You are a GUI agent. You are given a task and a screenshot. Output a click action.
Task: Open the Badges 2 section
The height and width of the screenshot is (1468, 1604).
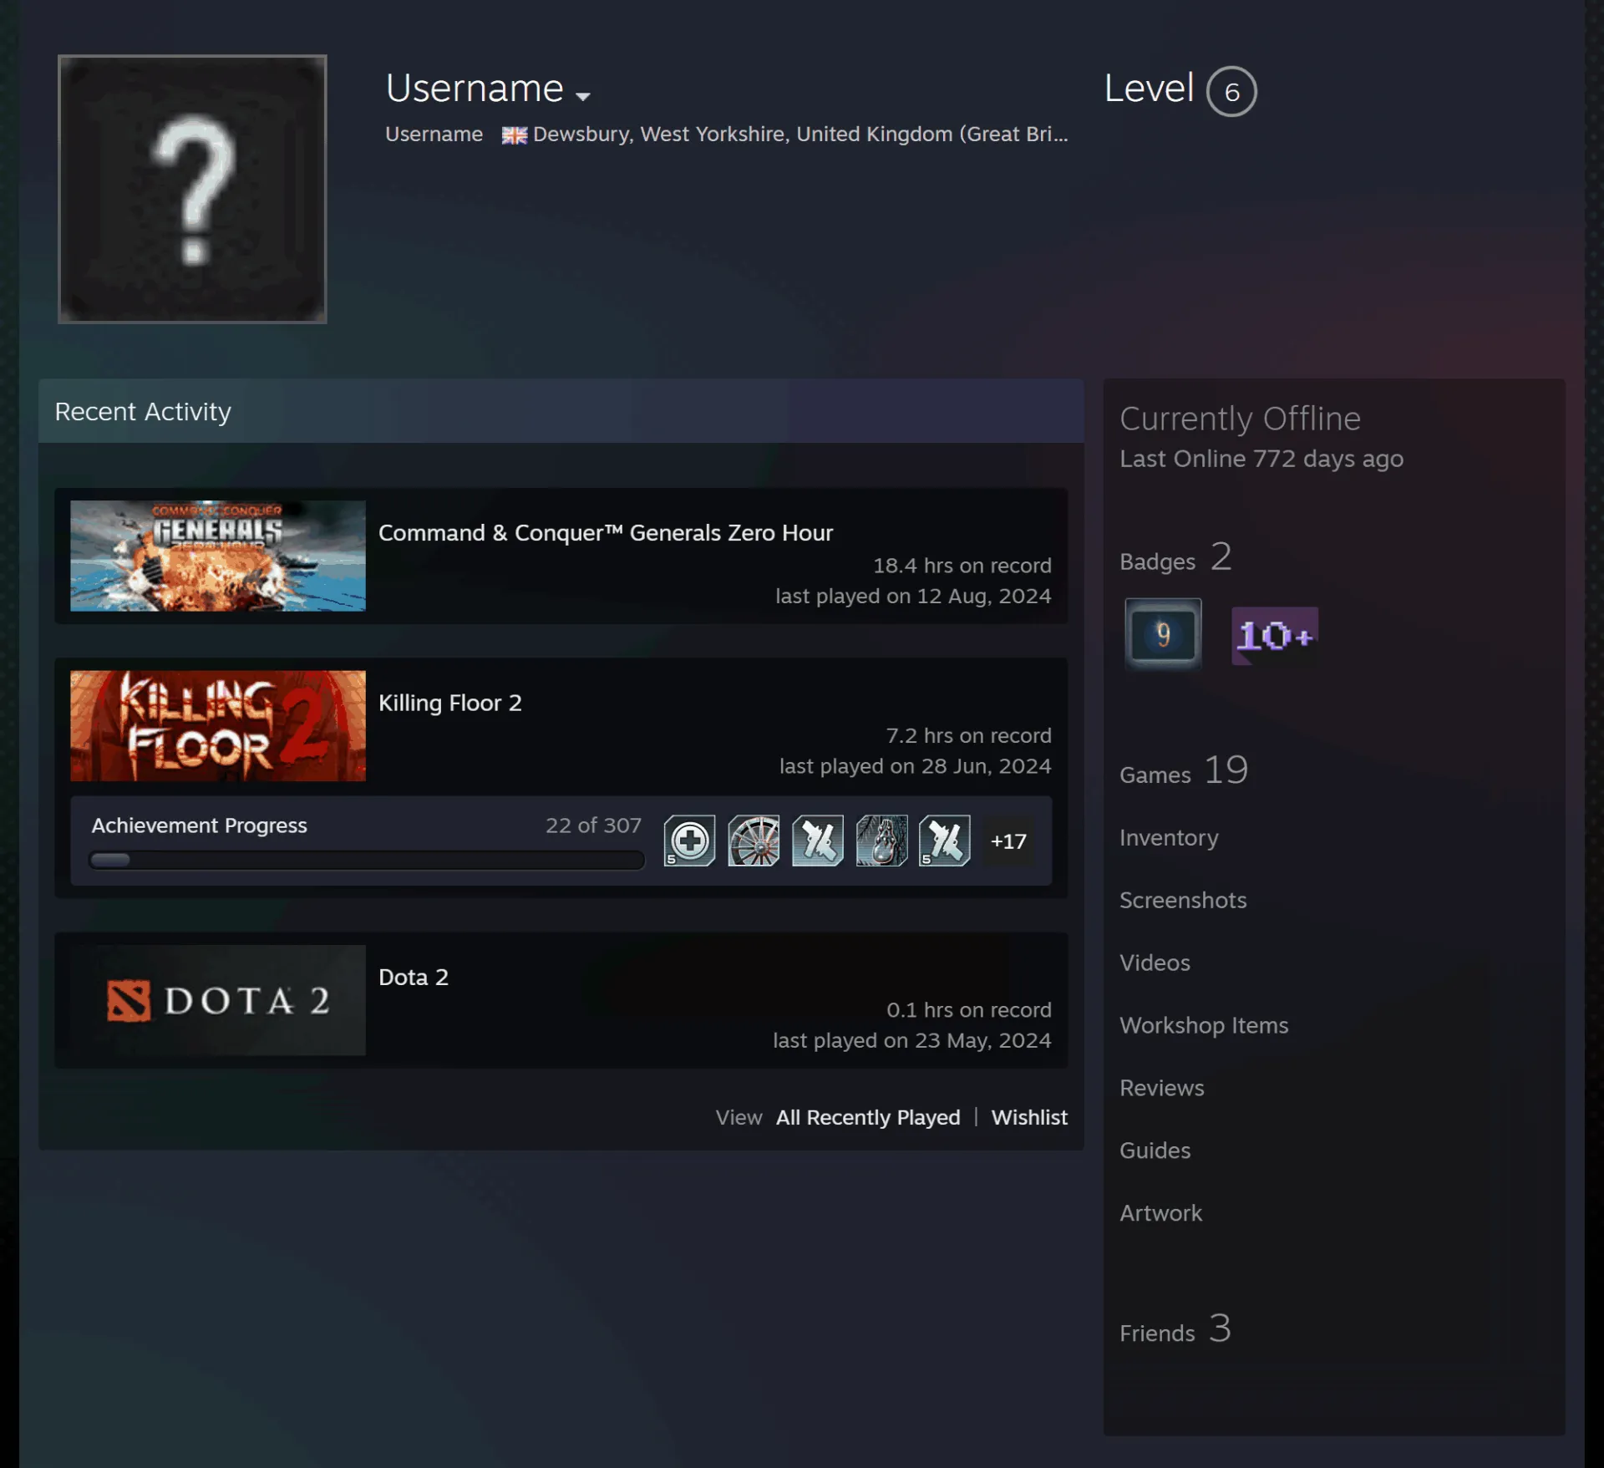point(1175,557)
